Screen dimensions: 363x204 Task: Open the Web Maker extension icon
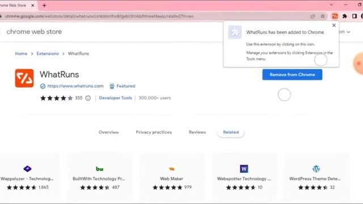[x=171, y=169]
